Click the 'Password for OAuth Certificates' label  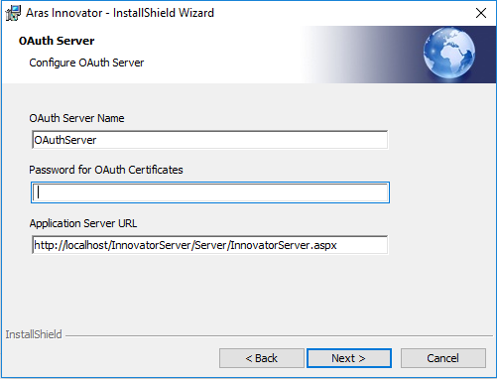[106, 170]
